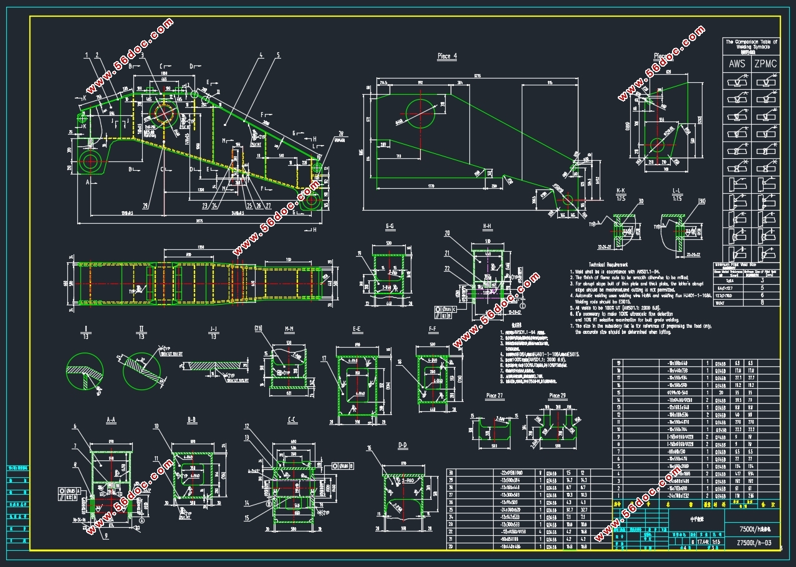Select the 'B-B' section label

click(193, 421)
